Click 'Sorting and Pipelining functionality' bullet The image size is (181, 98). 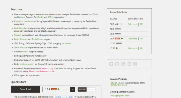click(x=30, y=56)
